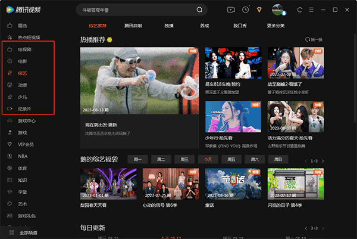Screen dimensions: 357x239
Task: Open watch history clock icon
Action: coord(245,10)
